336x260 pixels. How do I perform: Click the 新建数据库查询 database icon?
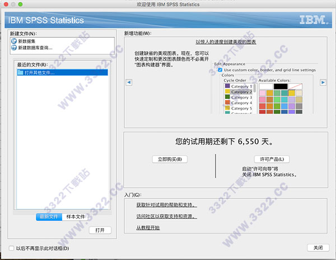click(x=14, y=48)
